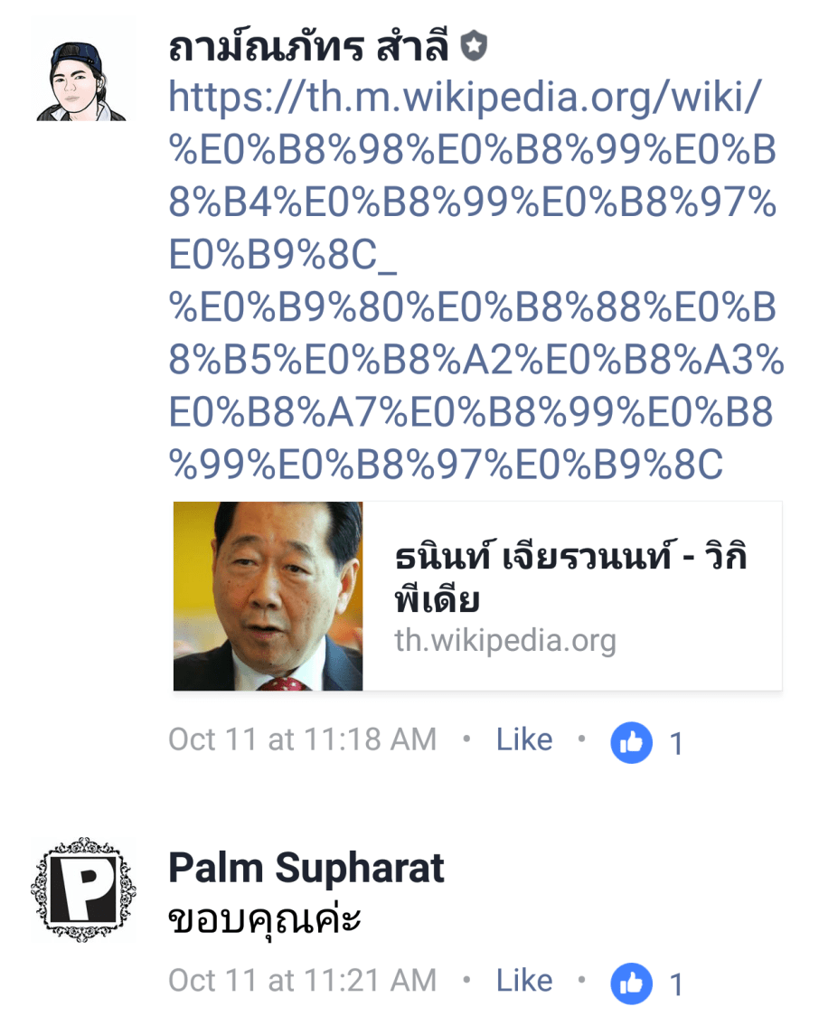Image resolution: width=819 pixels, height=1035 pixels.
Task: Click the blue thumbs-up reaction icon on the first comment
Action: click(632, 743)
